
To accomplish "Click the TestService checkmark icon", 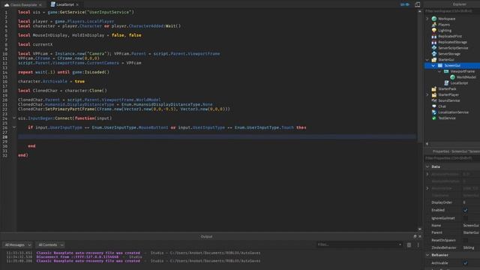I will pos(433,118).
